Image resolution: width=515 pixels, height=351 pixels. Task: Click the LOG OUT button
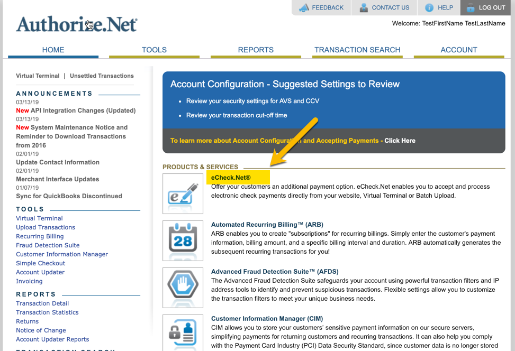click(485, 7)
